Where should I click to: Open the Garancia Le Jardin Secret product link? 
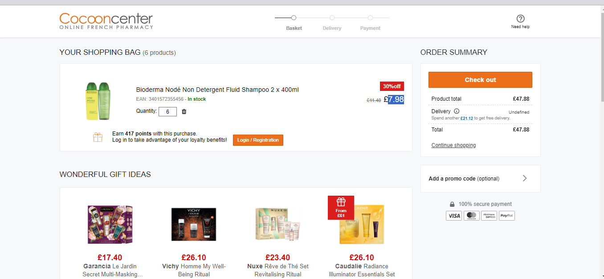click(113, 270)
